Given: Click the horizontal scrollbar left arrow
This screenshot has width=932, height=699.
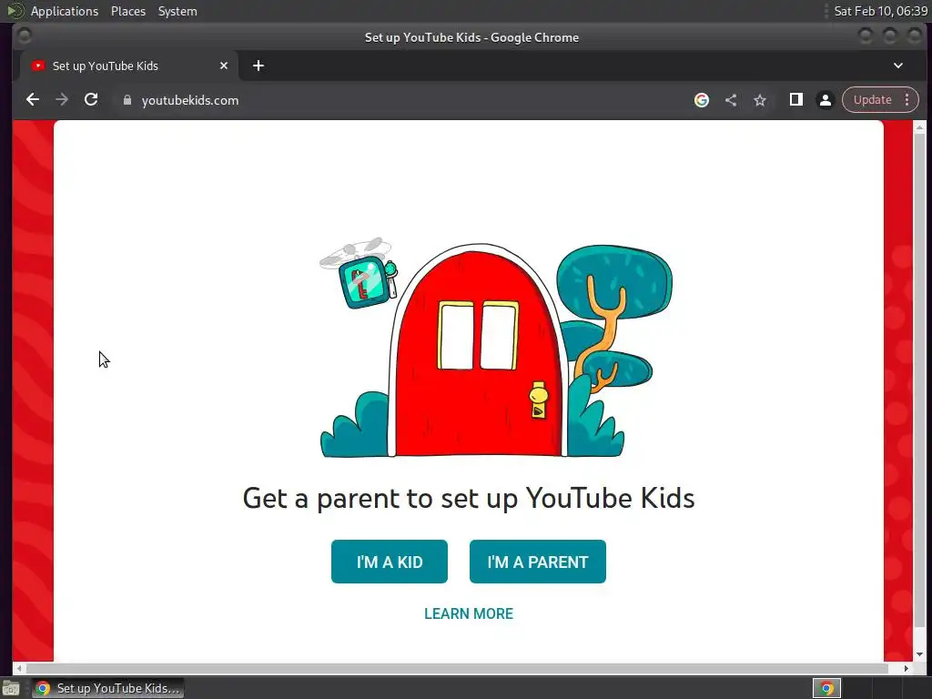Looking at the screenshot, I should pos(19,669).
